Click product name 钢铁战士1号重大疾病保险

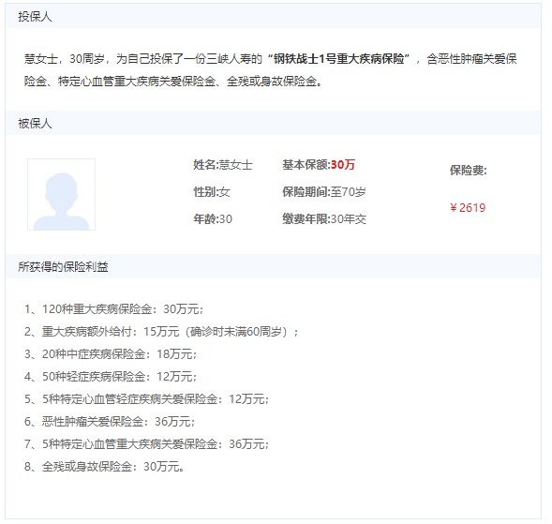[338, 58]
